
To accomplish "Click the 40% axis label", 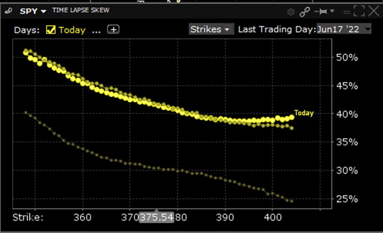I will [x=347, y=114].
